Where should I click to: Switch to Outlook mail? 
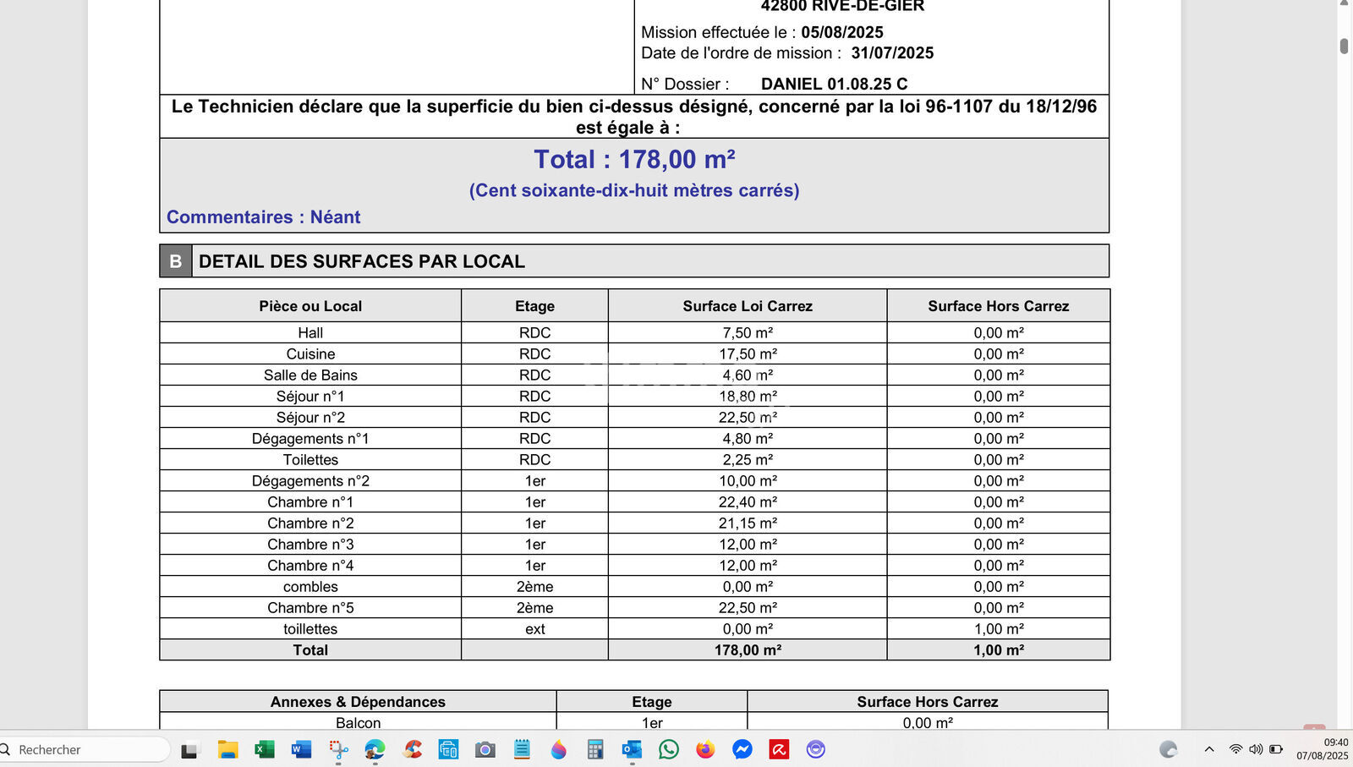[x=632, y=749]
